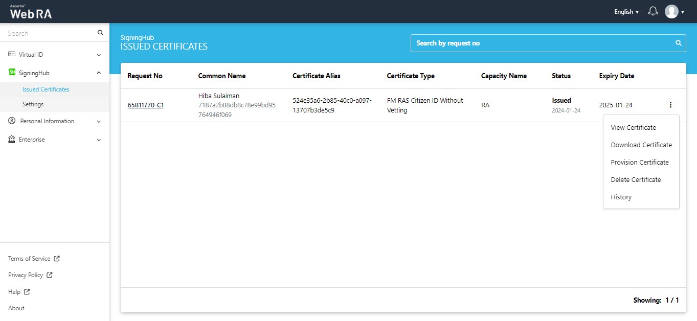Click the Virtual ID card icon
The image size is (697, 321).
[12, 54]
